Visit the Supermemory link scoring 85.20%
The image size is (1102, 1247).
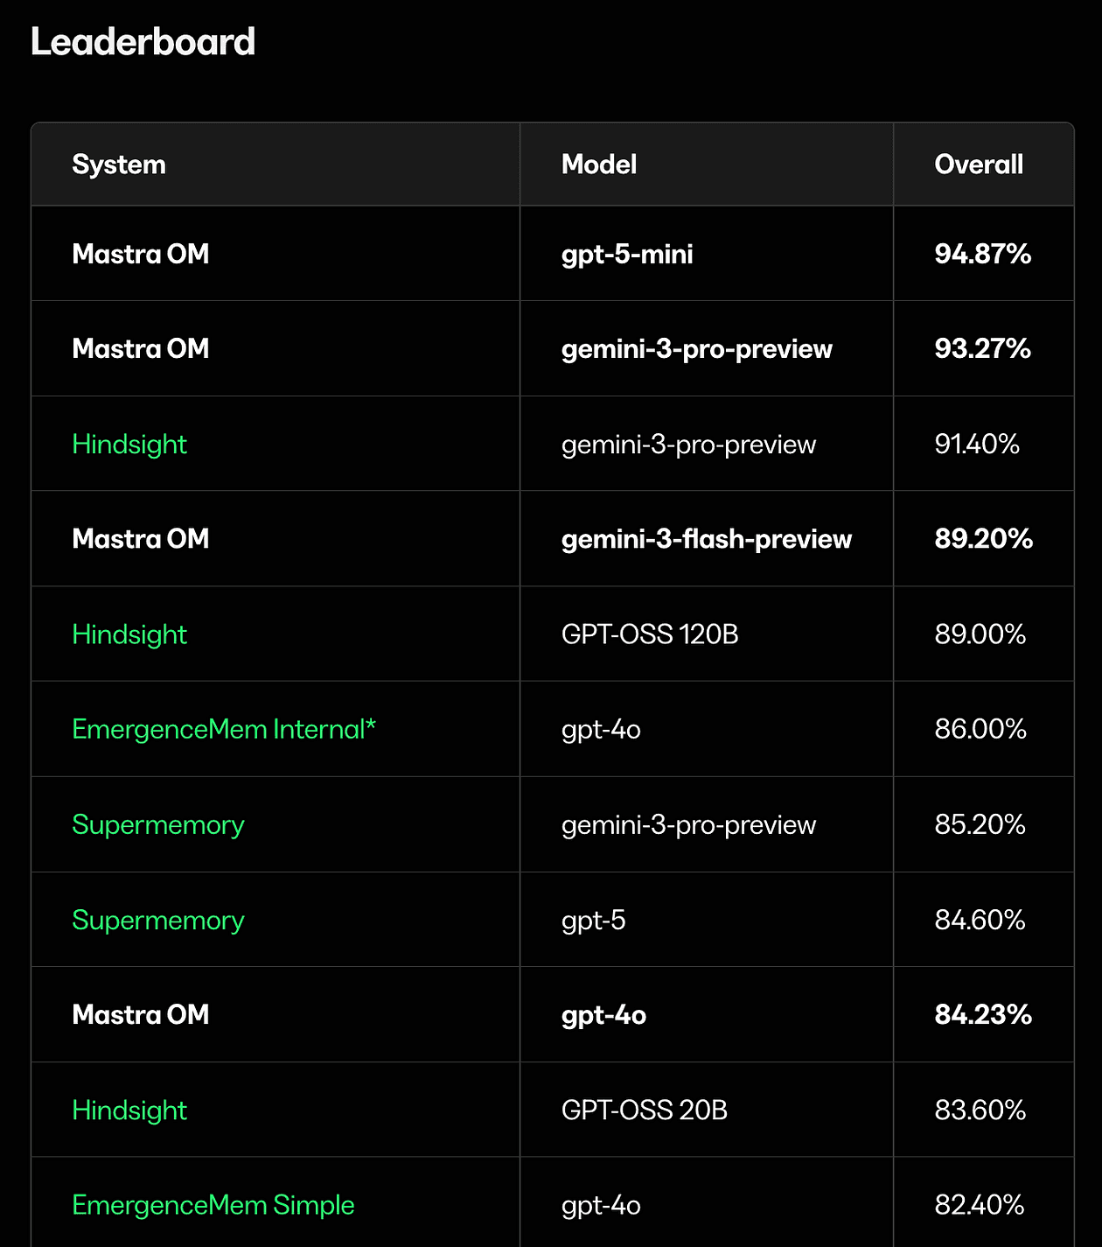coord(158,825)
